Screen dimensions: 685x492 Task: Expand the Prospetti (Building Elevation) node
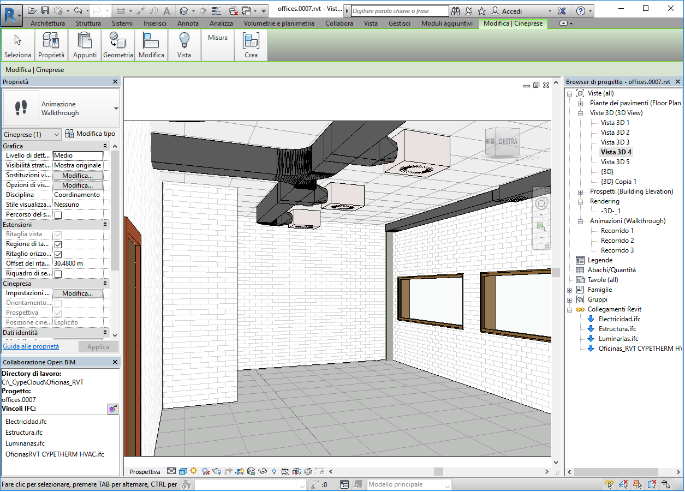tap(580, 191)
